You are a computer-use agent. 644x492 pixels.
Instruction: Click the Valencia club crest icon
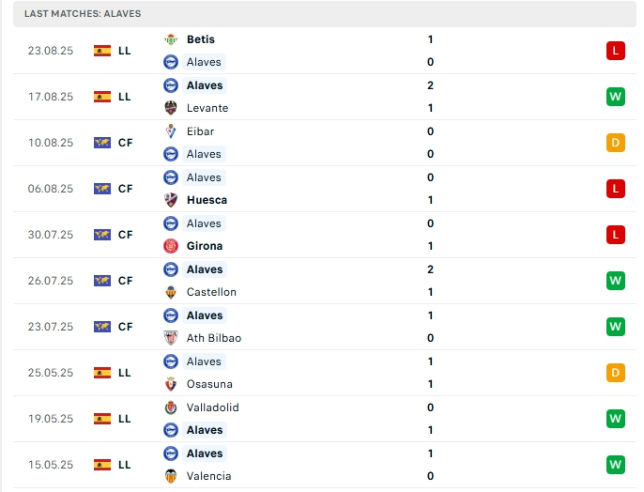coord(171,476)
